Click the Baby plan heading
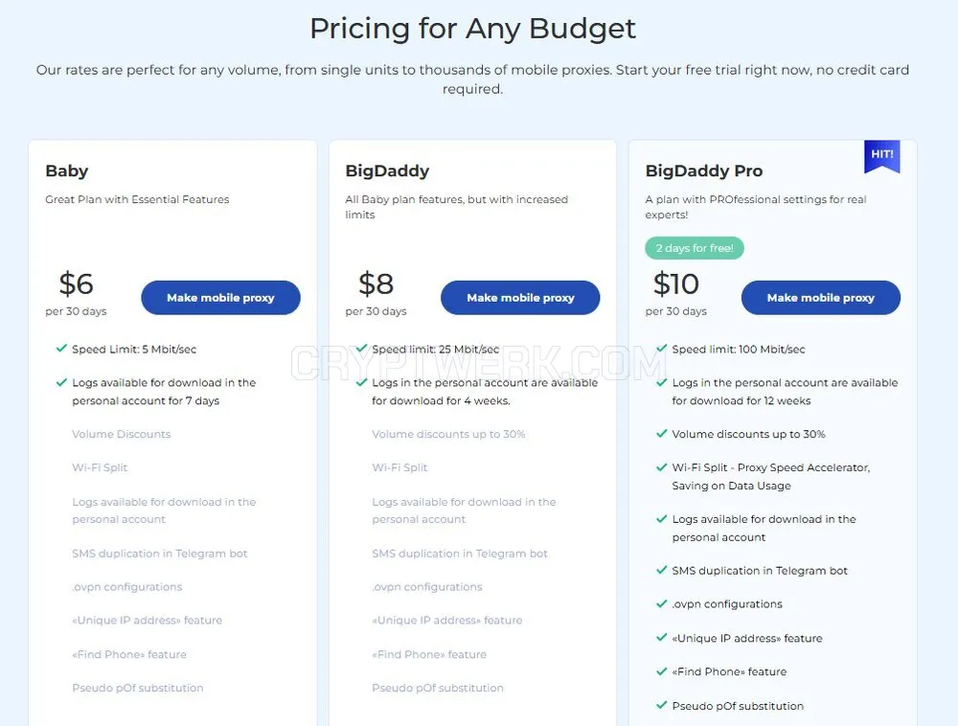Image resolution: width=958 pixels, height=726 pixels. coord(67,171)
